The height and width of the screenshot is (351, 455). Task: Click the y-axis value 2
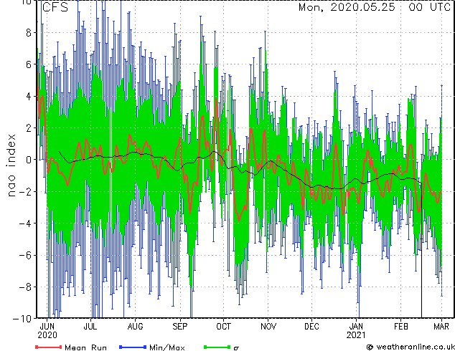(29, 128)
